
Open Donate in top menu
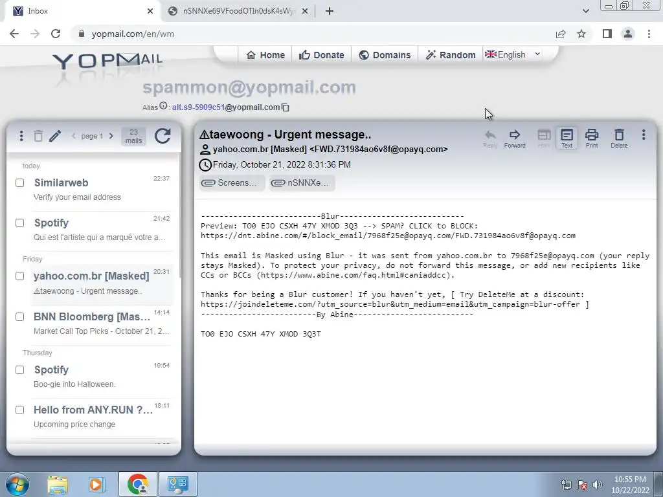coord(321,55)
